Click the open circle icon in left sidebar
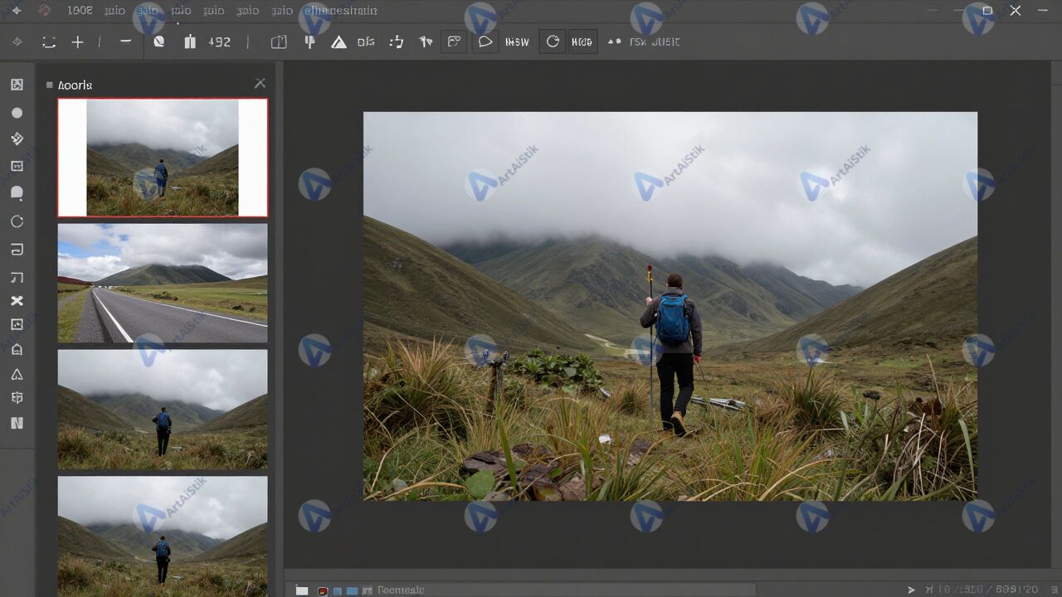This screenshot has width=1062, height=597. (x=17, y=221)
